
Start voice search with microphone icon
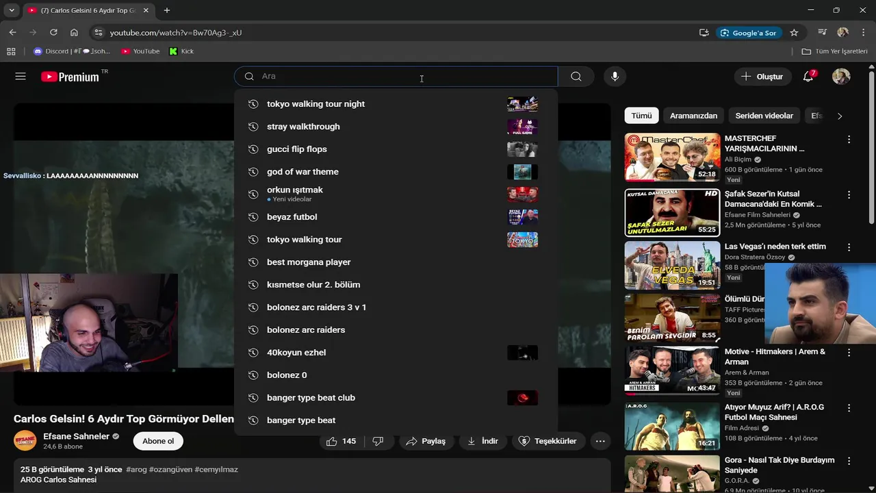pyautogui.click(x=615, y=77)
